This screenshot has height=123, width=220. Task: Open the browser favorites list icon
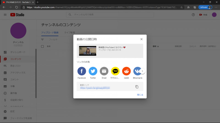coord(188,7)
